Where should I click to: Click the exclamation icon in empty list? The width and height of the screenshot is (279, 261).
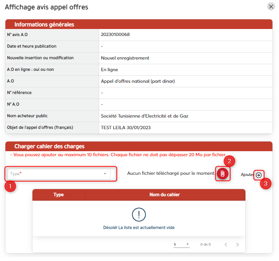139,214
